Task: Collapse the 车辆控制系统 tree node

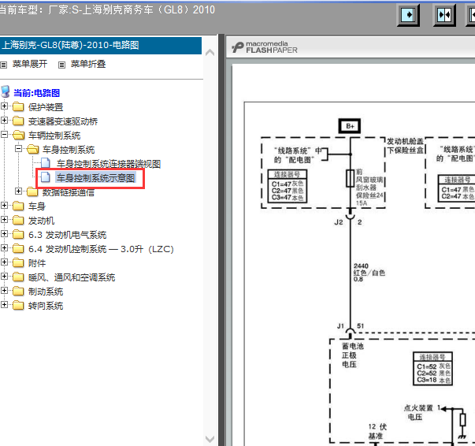Action: pyautogui.click(x=4, y=134)
